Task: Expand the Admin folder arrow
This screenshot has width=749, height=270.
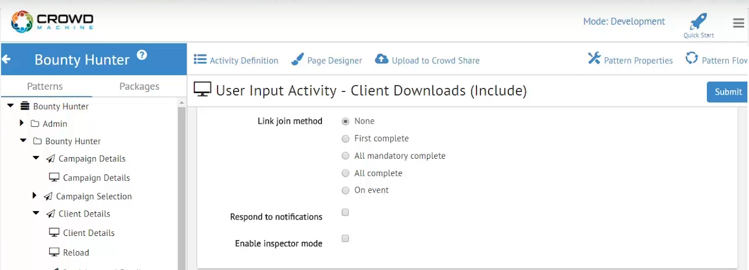Action: pyautogui.click(x=22, y=124)
